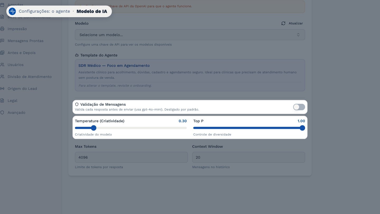Open Mensagens Prontas in the sidebar

[x=26, y=41]
